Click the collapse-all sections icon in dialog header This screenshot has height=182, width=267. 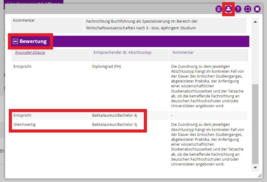coord(219,9)
